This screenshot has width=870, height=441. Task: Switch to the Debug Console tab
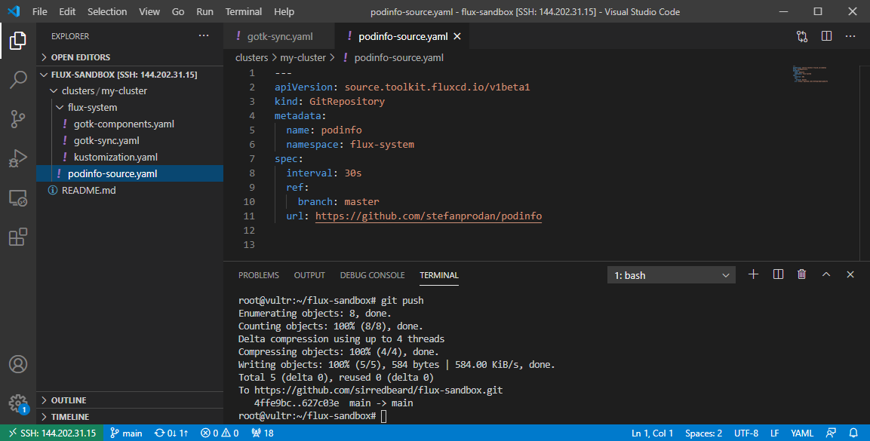point(372,275)
